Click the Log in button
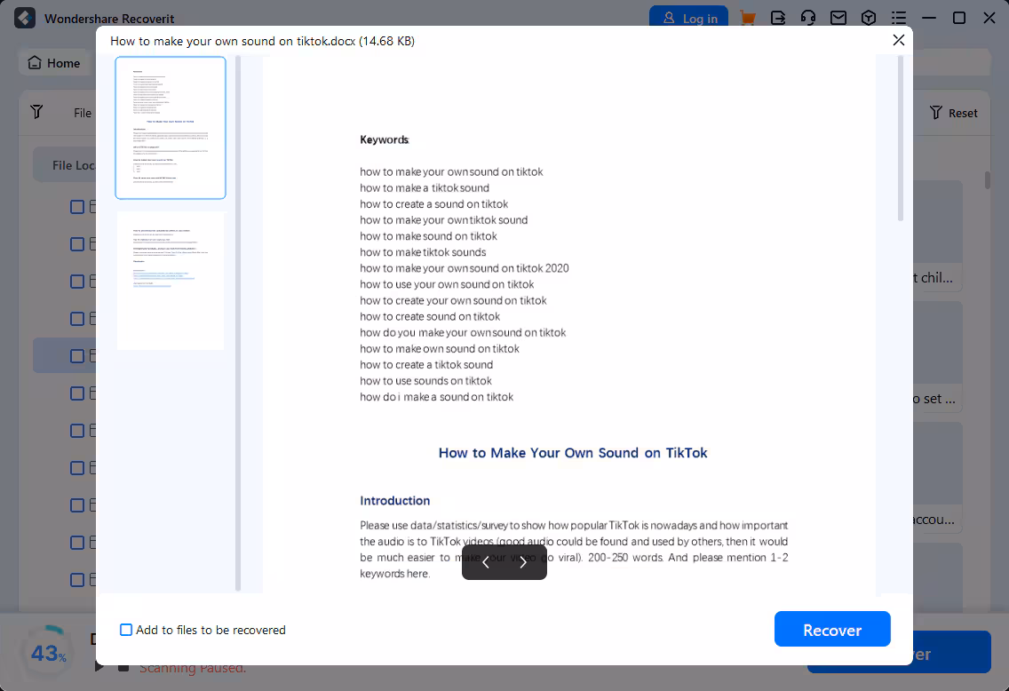This screenshot has height=691, width=1009. 688,18
